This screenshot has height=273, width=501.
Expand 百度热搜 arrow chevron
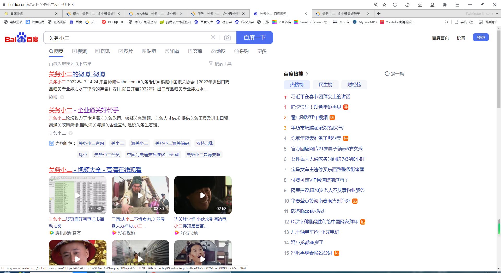pyautogui.click(x=307, y=74)
